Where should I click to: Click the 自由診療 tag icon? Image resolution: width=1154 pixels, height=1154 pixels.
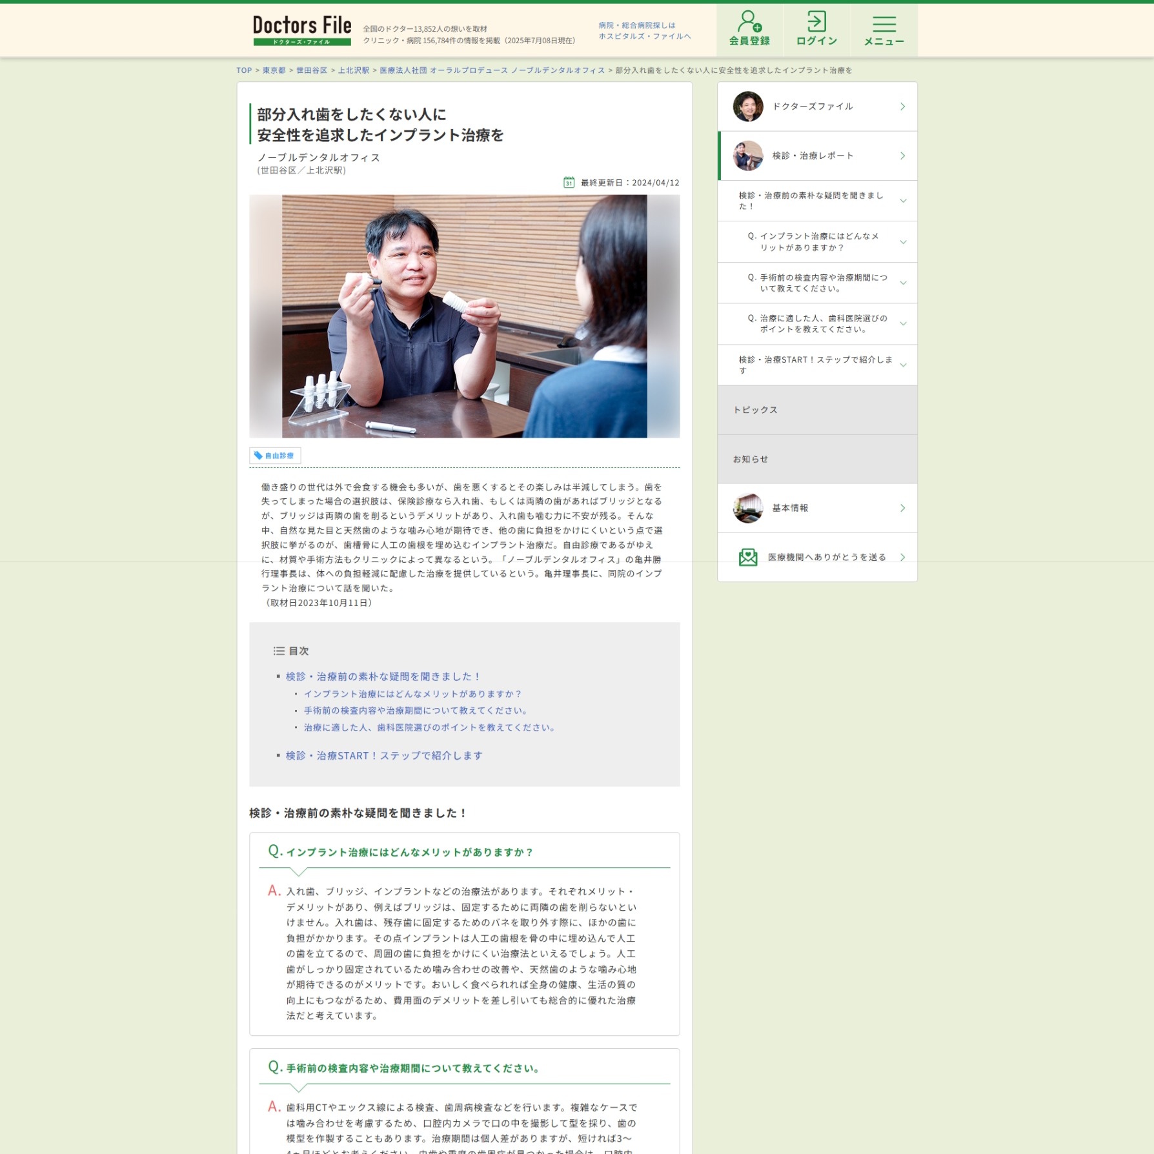tap(258, 456)
